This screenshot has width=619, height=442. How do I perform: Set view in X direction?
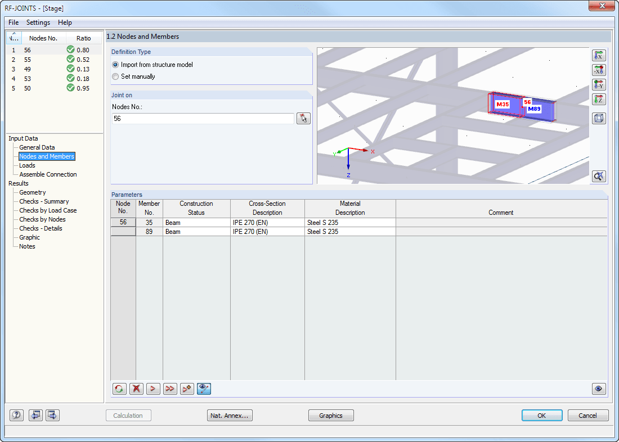tap(599, 55)
